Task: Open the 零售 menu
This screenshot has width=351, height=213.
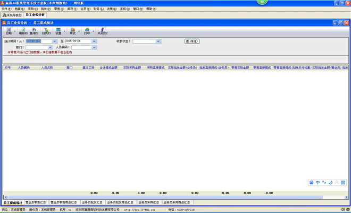Action: (59, 9)
